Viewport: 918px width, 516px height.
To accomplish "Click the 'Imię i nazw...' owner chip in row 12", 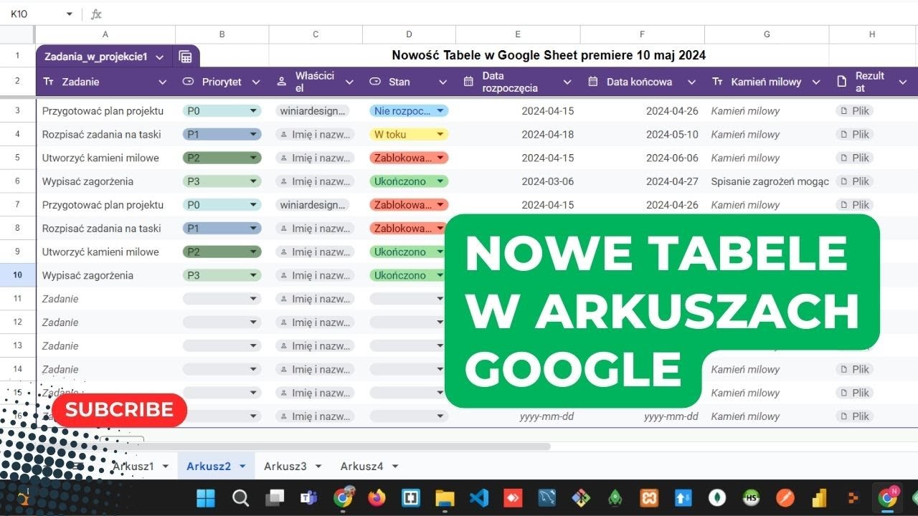I will pos(313,322).
